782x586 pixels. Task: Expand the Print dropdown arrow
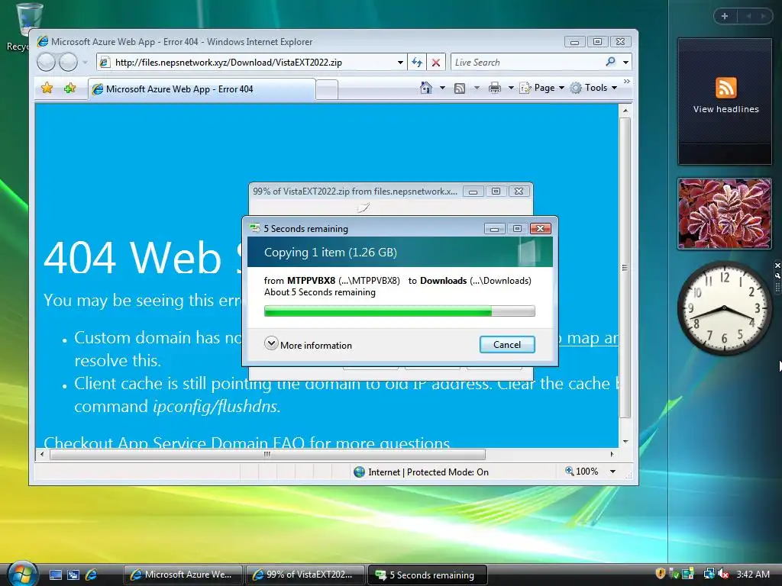click(511, 89)
